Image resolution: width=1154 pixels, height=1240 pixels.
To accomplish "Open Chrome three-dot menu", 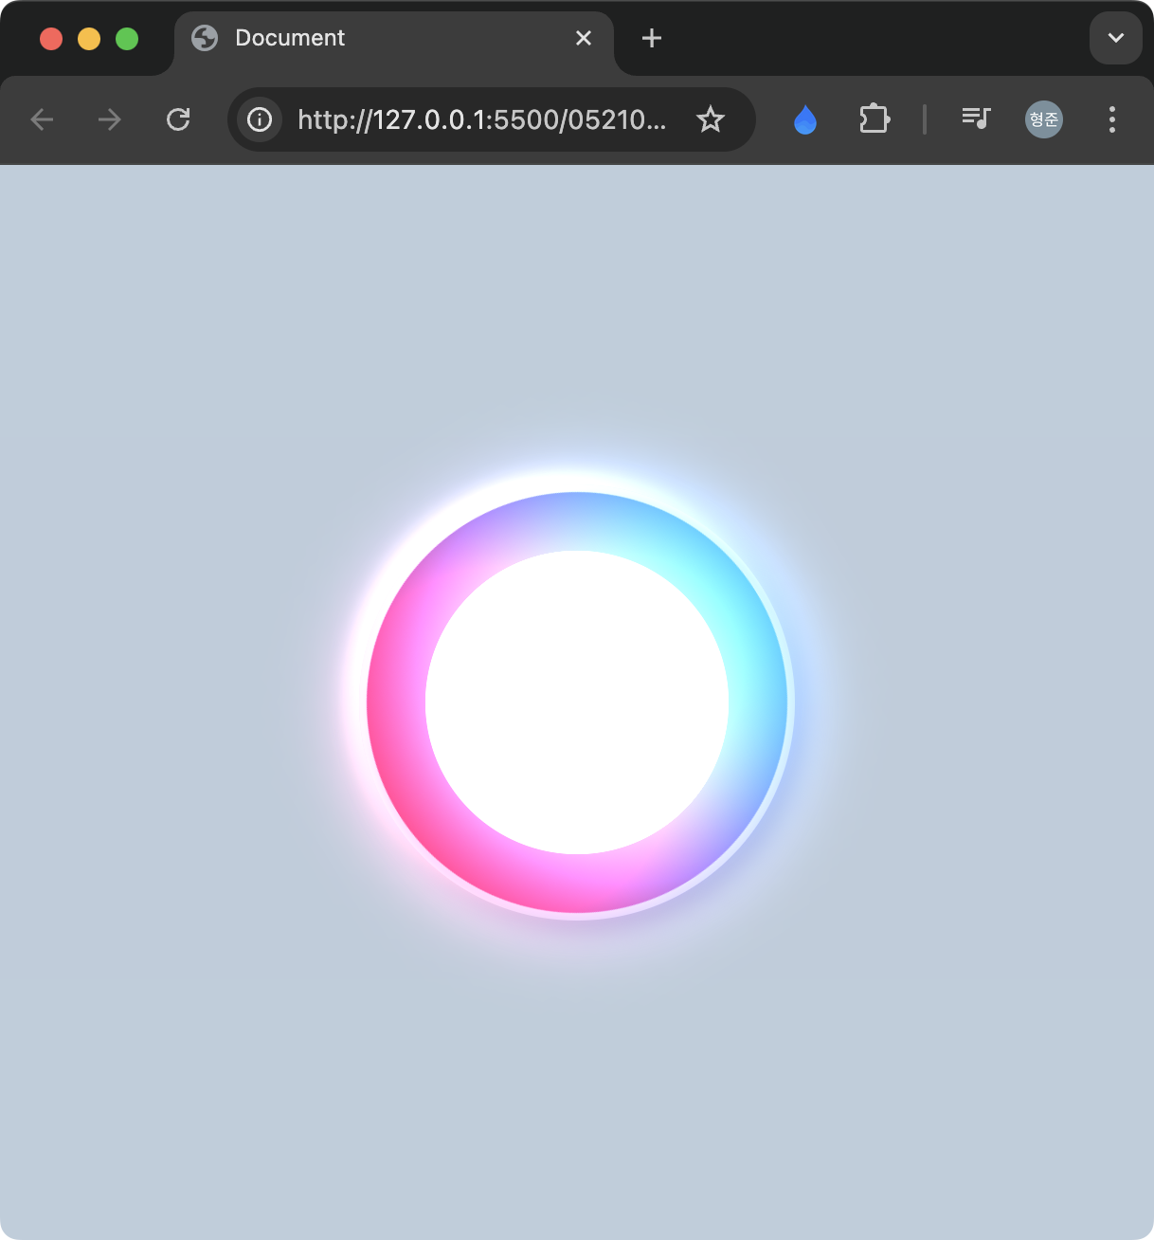I will (x=1112, y=119).
